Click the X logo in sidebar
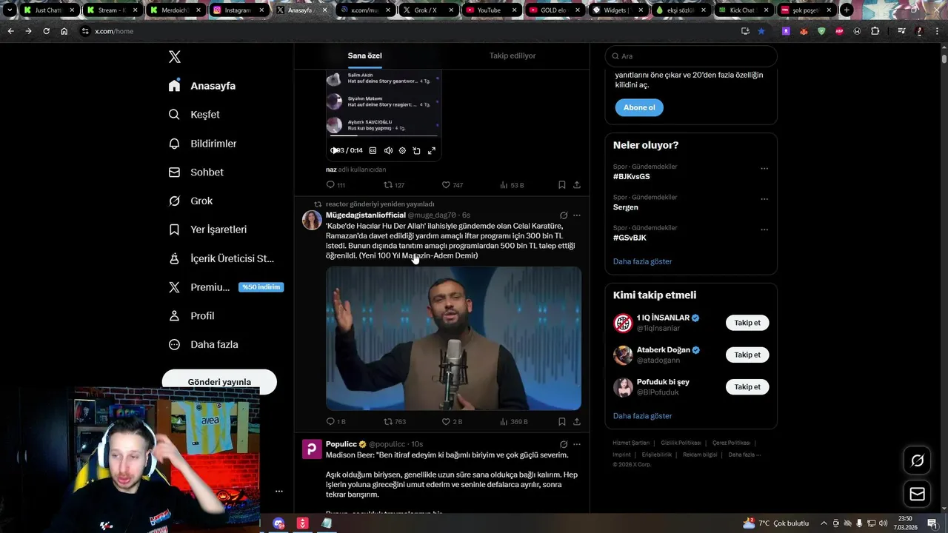 tap(175, 57)
